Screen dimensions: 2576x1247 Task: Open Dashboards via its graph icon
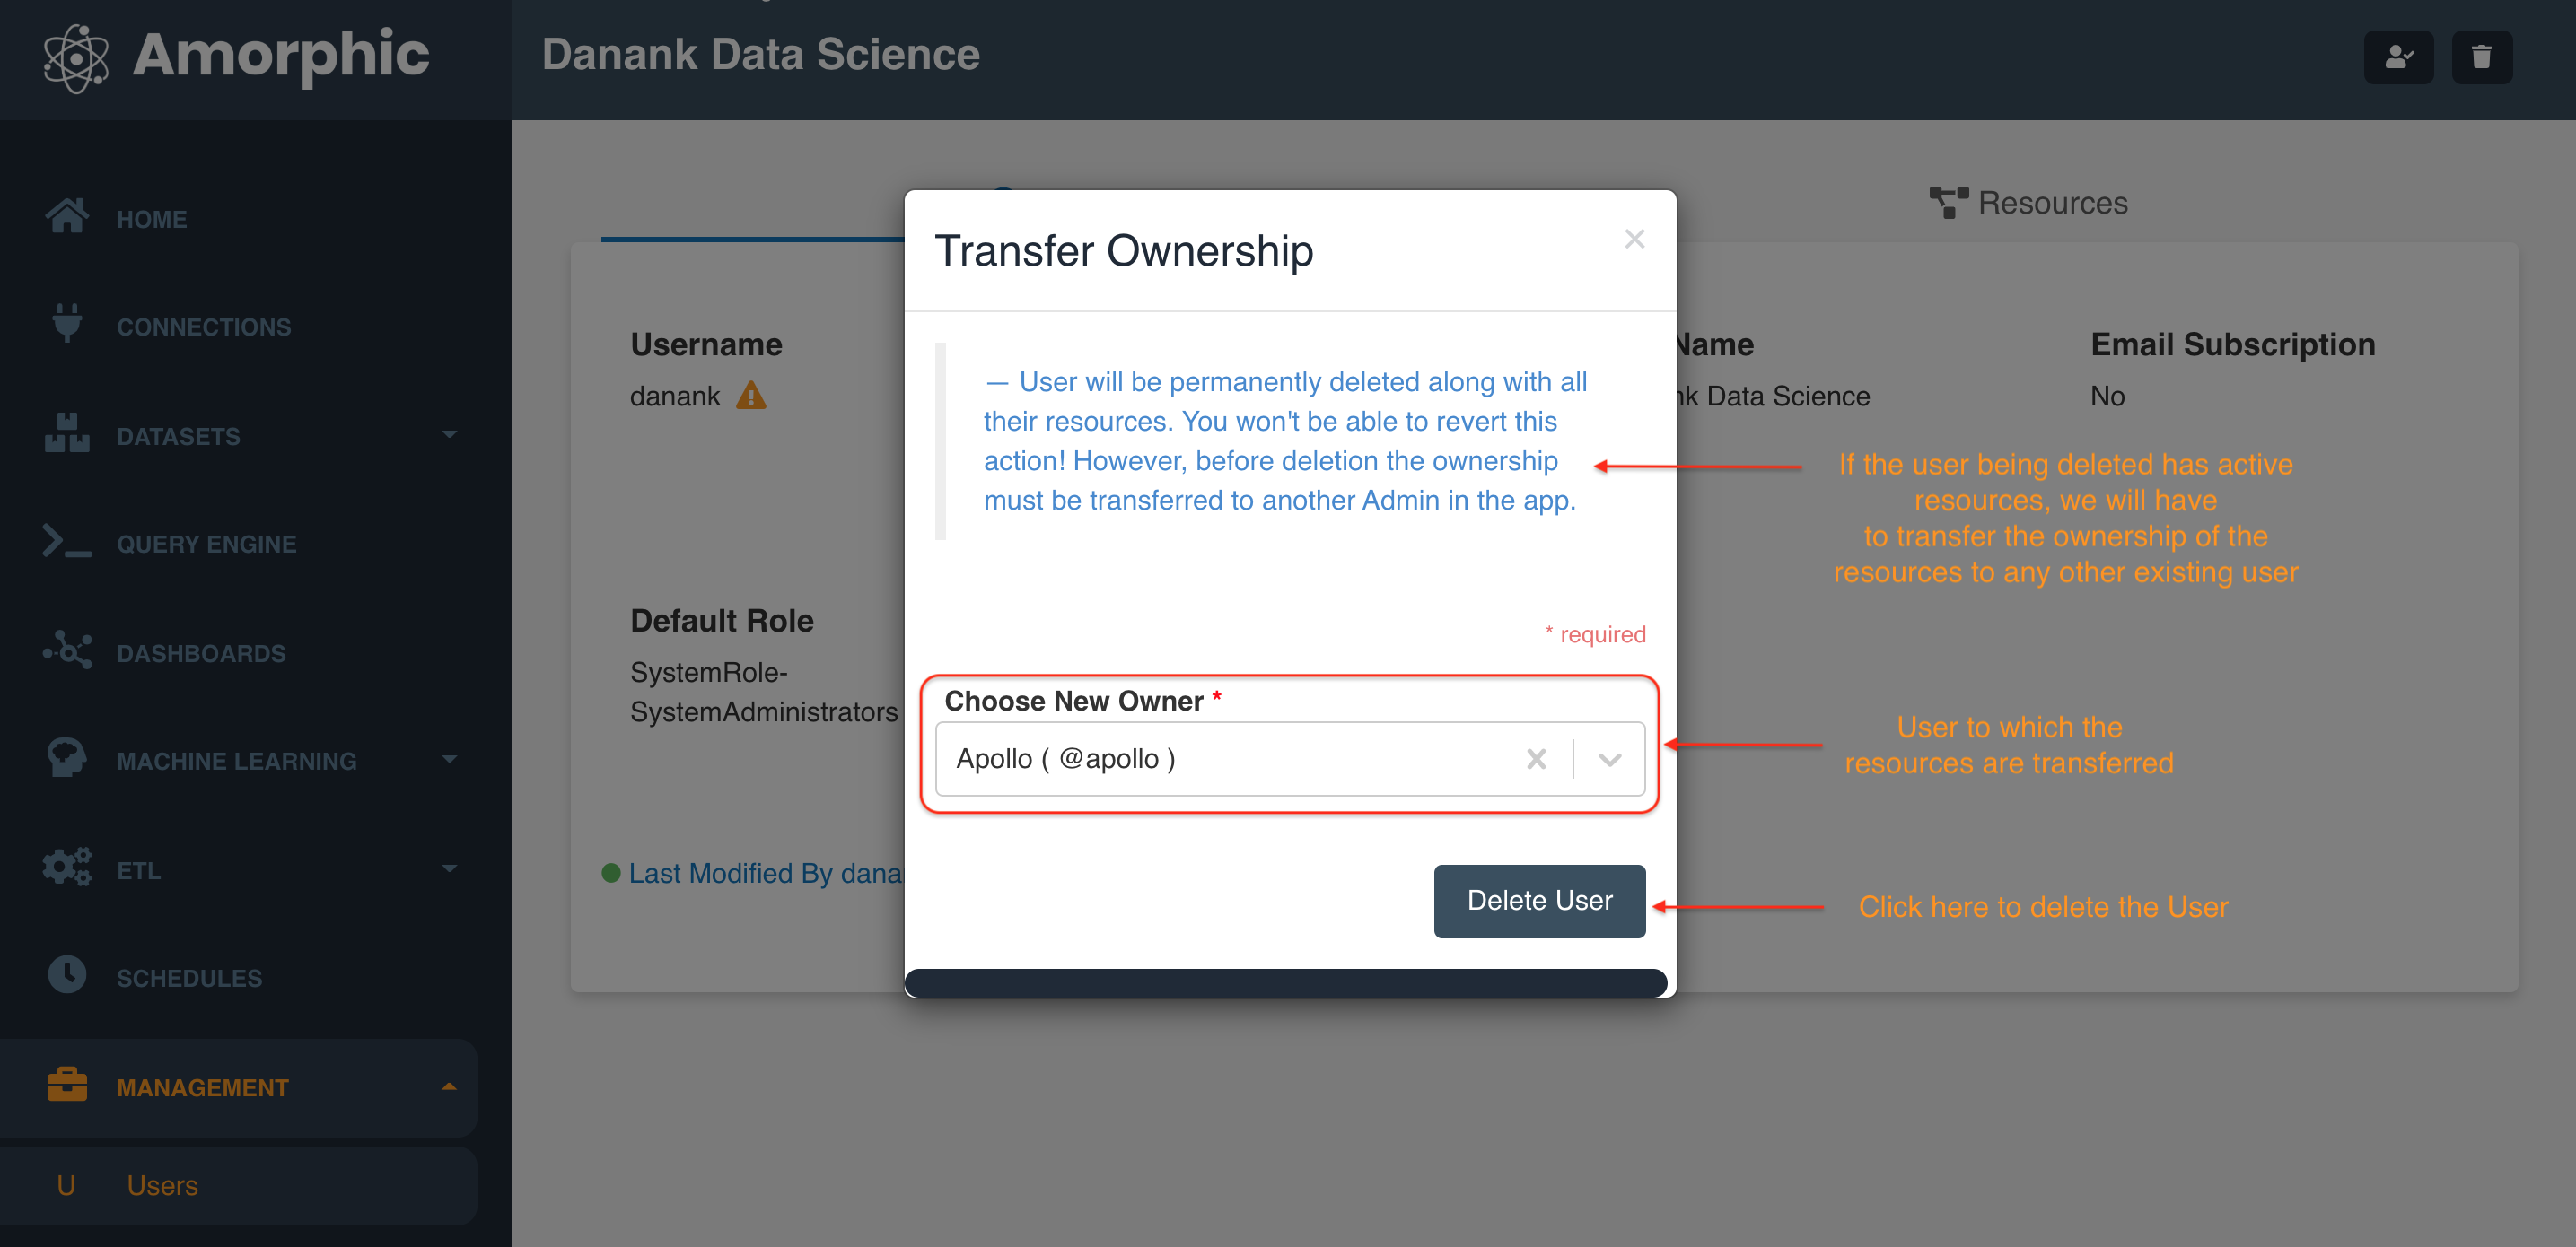coord(67,651)
